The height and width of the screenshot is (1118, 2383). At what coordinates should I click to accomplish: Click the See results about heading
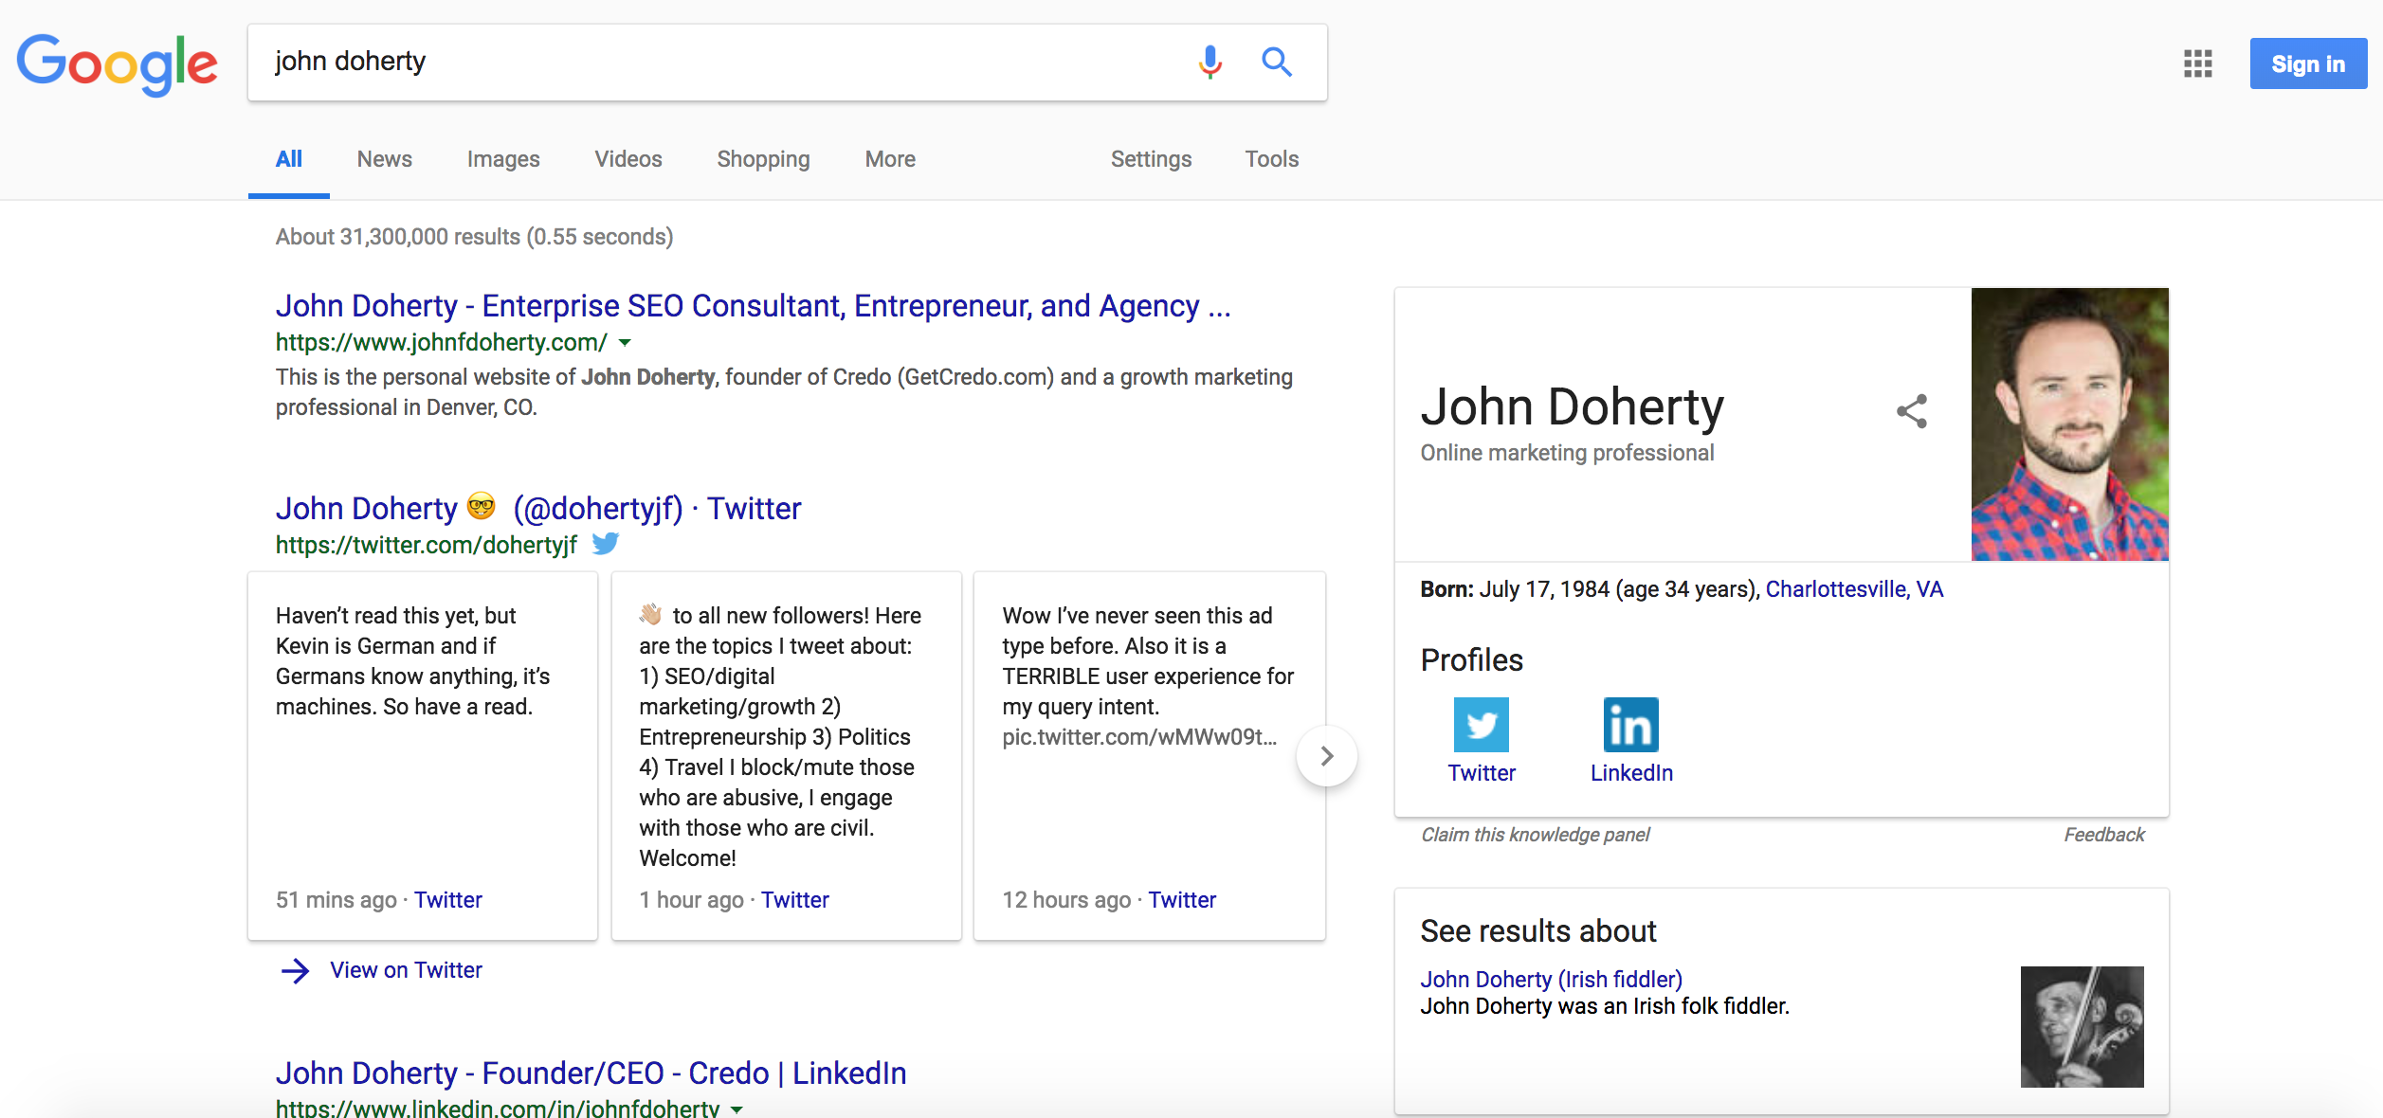coord(1537,931)
